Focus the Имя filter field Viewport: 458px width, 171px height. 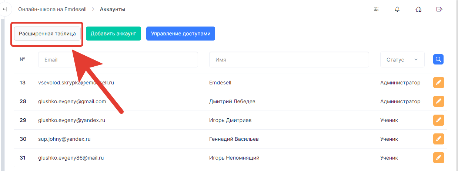click(289, 60)
